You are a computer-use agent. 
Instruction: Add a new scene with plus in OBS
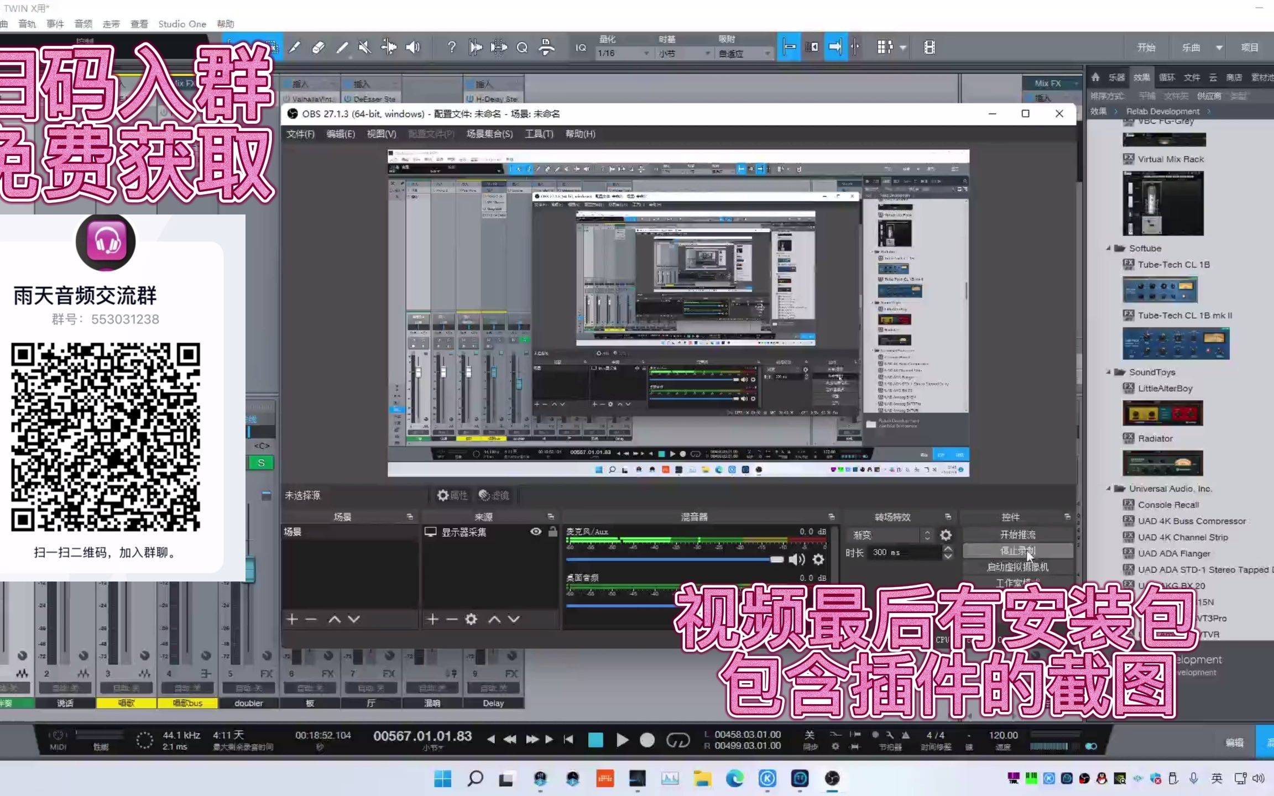292,619
